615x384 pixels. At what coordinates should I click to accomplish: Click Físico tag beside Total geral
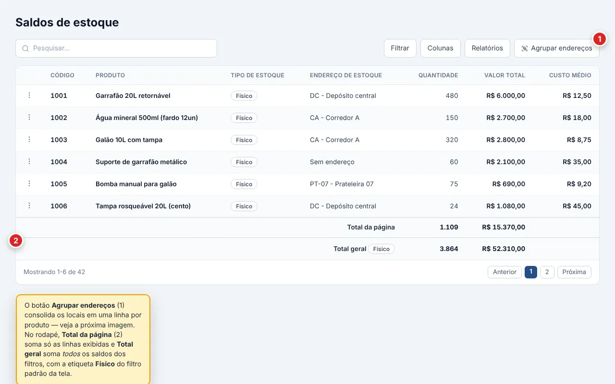tap(381, 249)
